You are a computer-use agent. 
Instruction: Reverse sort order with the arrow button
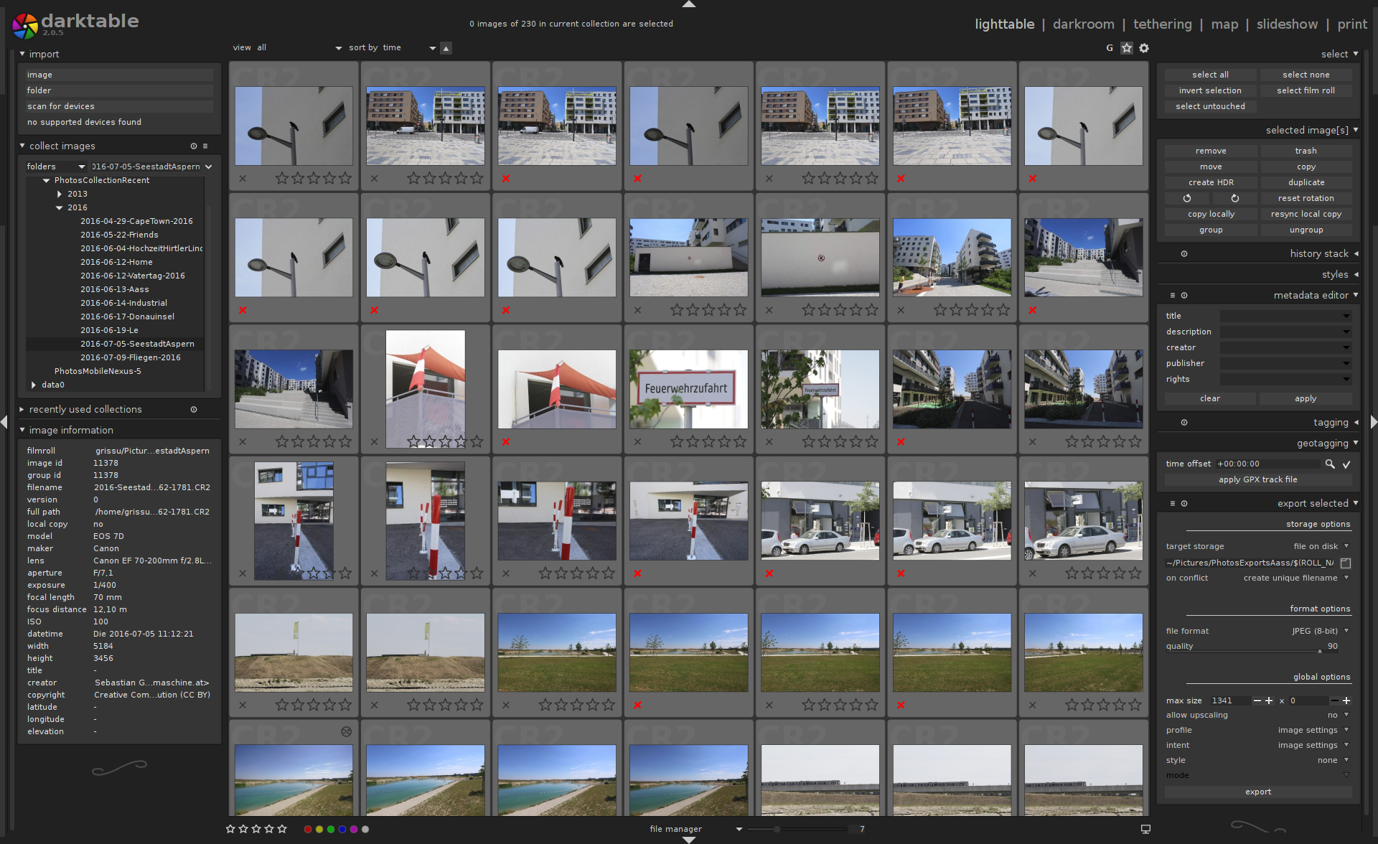446,48
